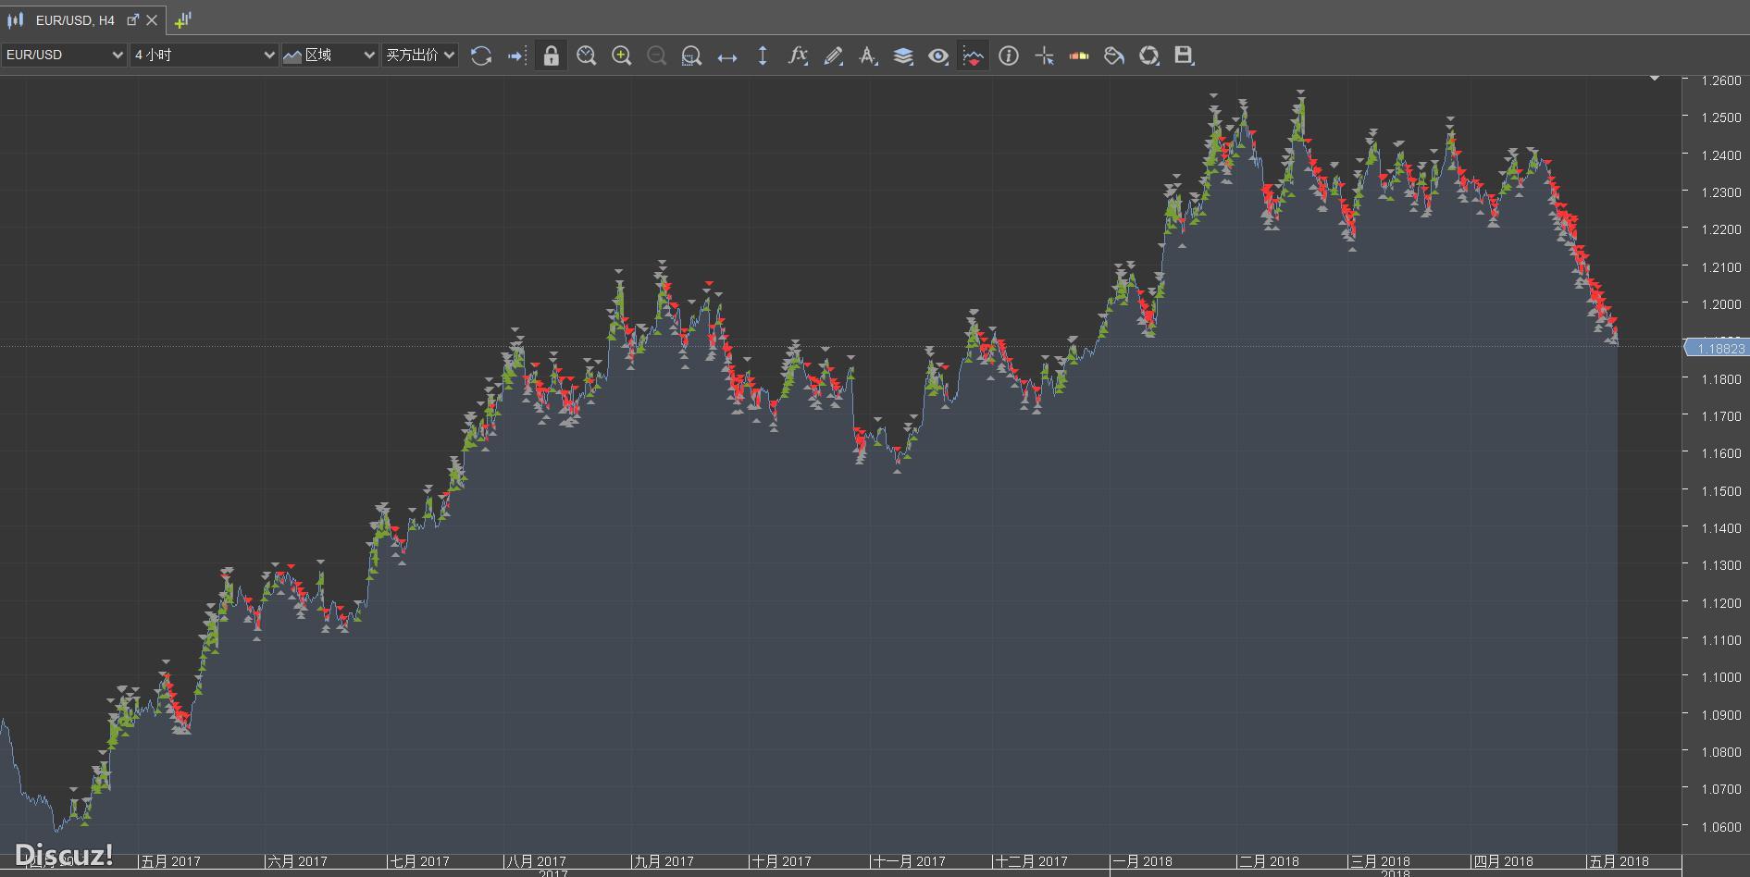Click the 一月 2018 time axis label
Viewport: 1750px width, 877px height.
point(1142,861)
